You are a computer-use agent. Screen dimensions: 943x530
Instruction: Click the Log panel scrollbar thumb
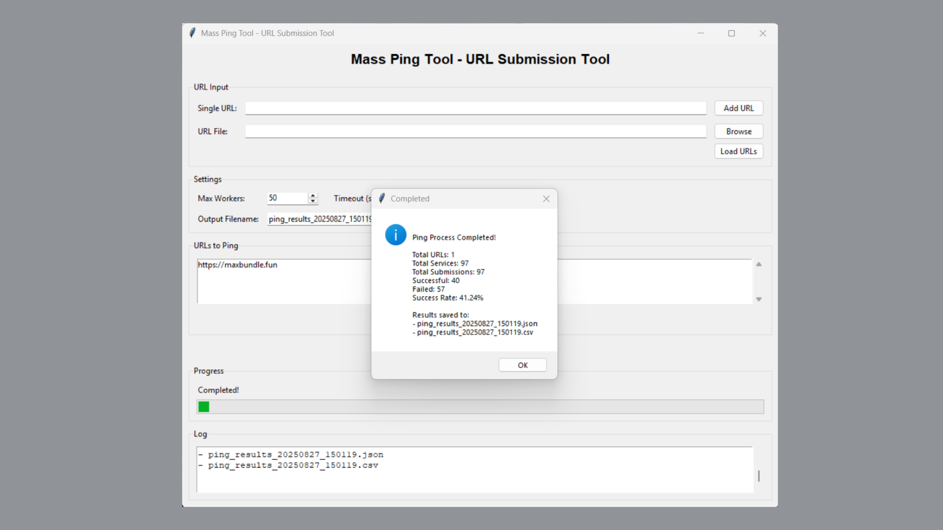point(759,476)
